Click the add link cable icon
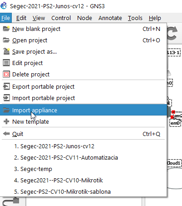Screen dimensions: 182x206 [x=11, y=201]
